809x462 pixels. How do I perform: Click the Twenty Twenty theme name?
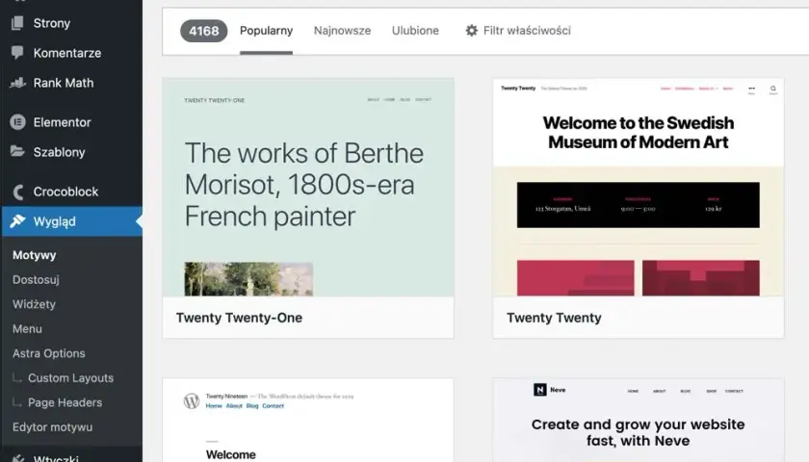tap(554, 318)
